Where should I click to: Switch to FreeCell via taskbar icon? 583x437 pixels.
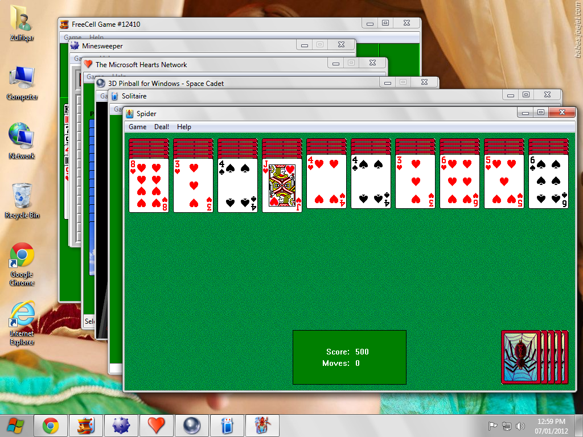[86, 426]
